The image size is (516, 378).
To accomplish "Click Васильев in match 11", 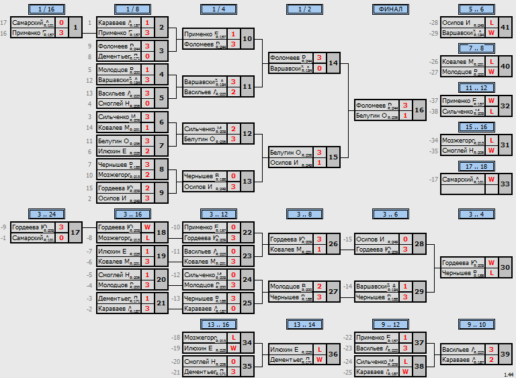I will 205,92.
